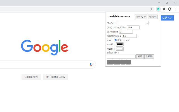Click the 改行文字列 label
Screen dimensions: 179x112
(x=113, y=52)
